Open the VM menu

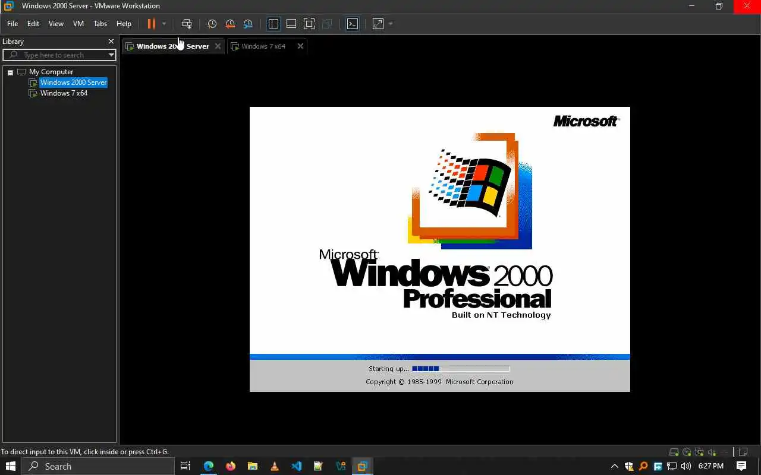78,24
